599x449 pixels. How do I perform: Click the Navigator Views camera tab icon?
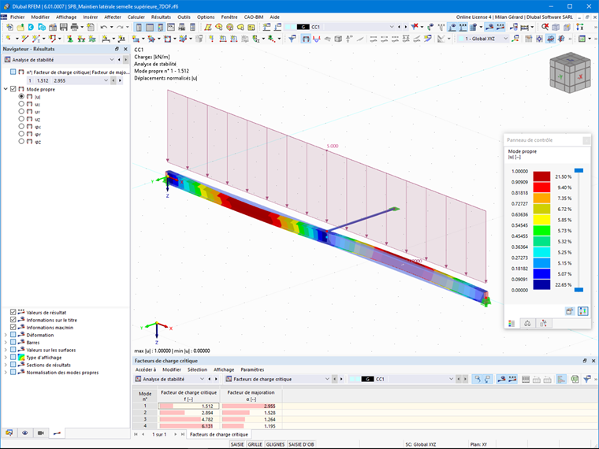point(41,433)
